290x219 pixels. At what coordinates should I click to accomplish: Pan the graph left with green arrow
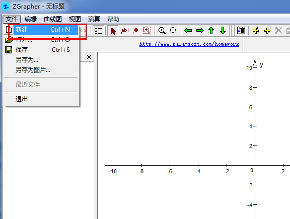tap(188, 31)
